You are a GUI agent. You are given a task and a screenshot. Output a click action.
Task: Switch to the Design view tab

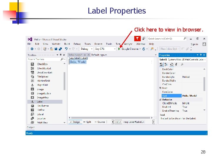click(x=75, y=122)
